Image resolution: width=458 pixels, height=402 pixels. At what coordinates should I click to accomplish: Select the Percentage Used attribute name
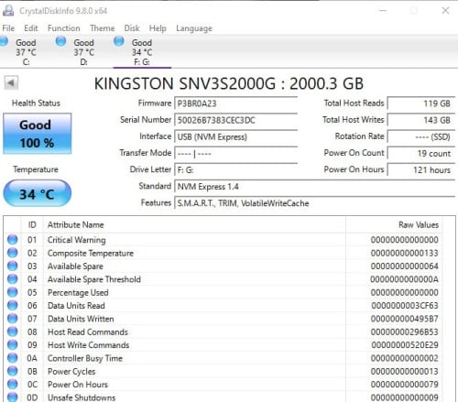point(78,292)
